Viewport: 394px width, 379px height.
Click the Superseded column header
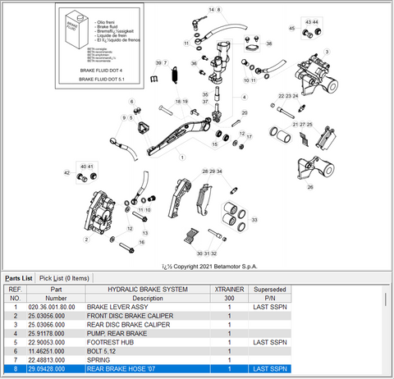[270, 290]
